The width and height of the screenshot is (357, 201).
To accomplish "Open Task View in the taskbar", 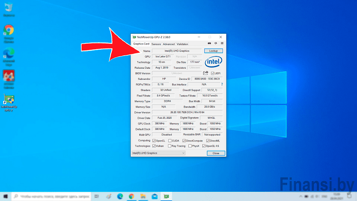I will coord(97,196).
